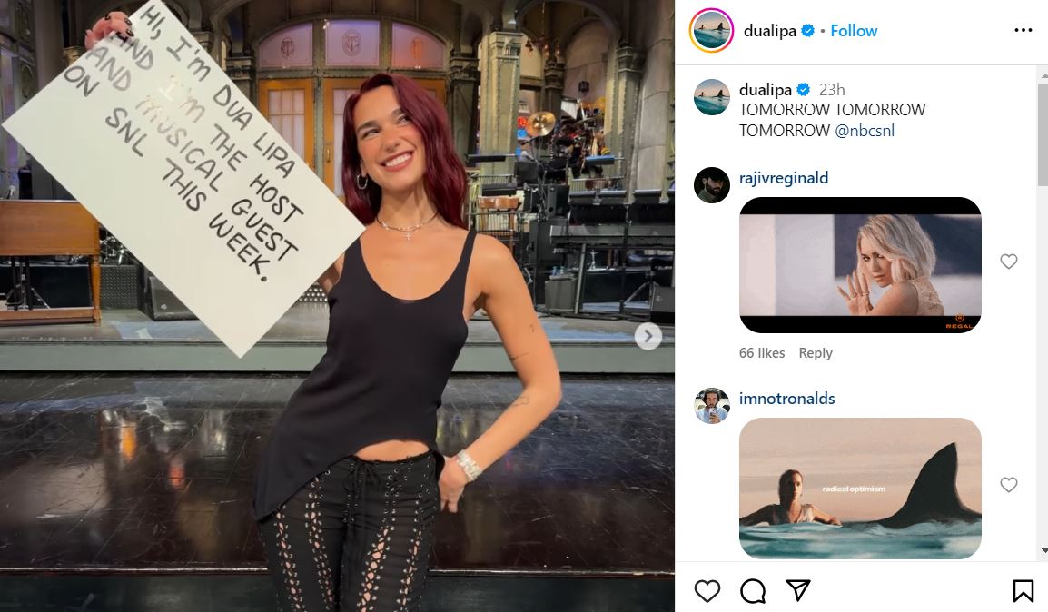Open rajivreginald's profile picture
The height and width of the screenshot is (612, 1048).
[x=712, y=185]
